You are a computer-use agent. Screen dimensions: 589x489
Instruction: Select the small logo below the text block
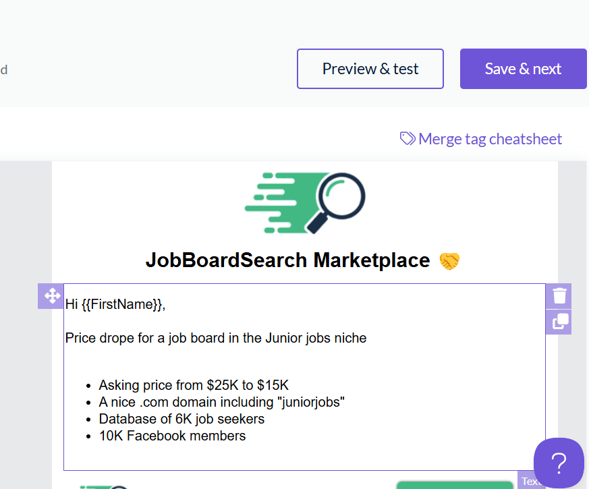click(x=105, y=486)
